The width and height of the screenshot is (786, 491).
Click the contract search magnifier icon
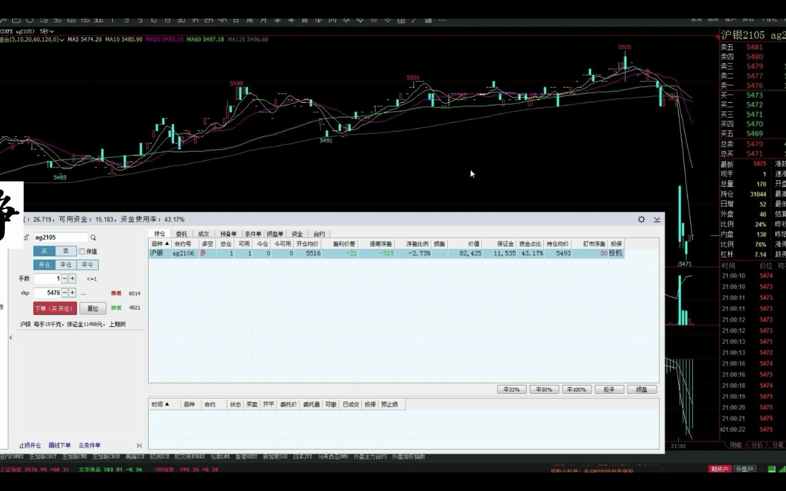pyautogui.click(x=93, y=237)
